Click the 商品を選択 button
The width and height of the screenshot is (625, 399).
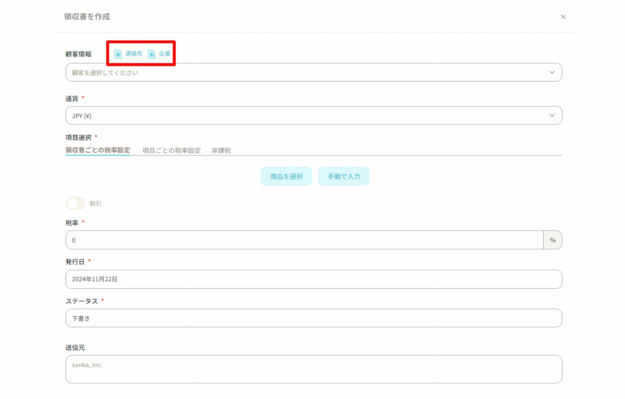coord(286,176)
